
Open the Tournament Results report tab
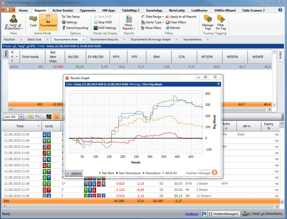(x=104, y=39)
